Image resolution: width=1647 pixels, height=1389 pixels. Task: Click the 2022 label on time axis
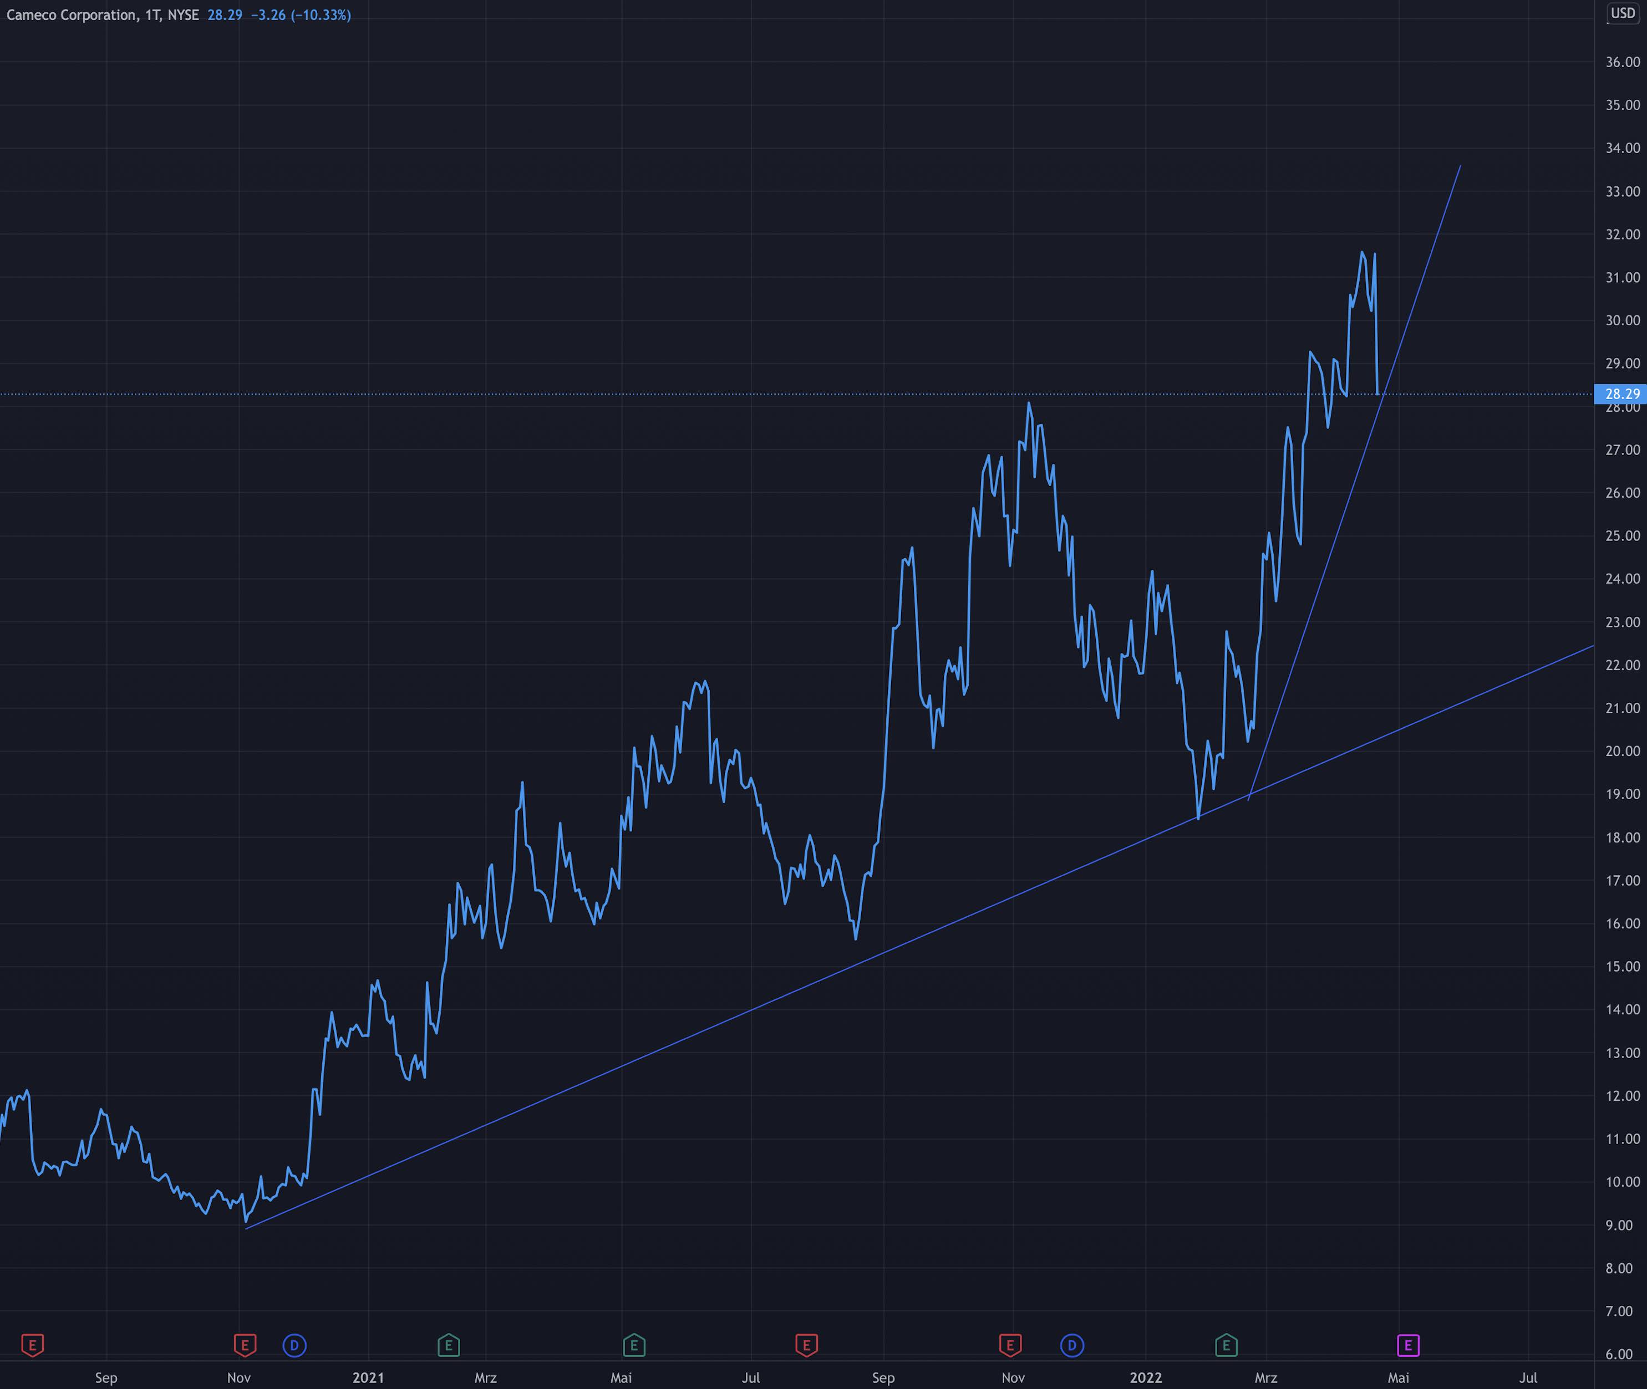point(1145,1377)
